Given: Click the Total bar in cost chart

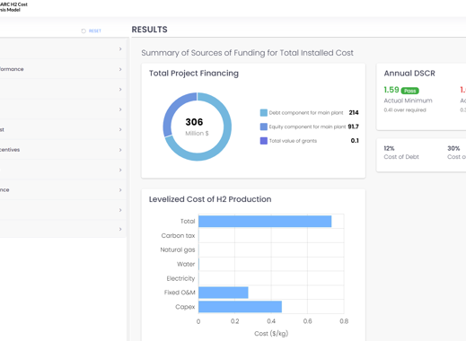Looking at the screenshot, I should [x=265, y=222].
